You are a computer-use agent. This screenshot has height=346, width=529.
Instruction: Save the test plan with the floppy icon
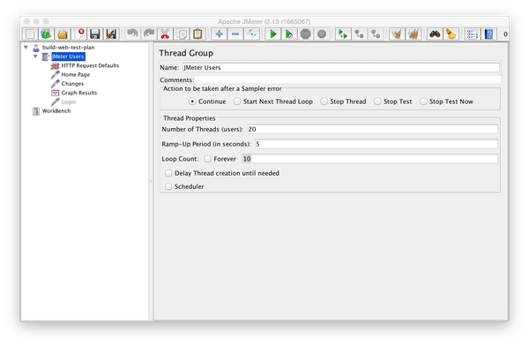click(95, 34)
